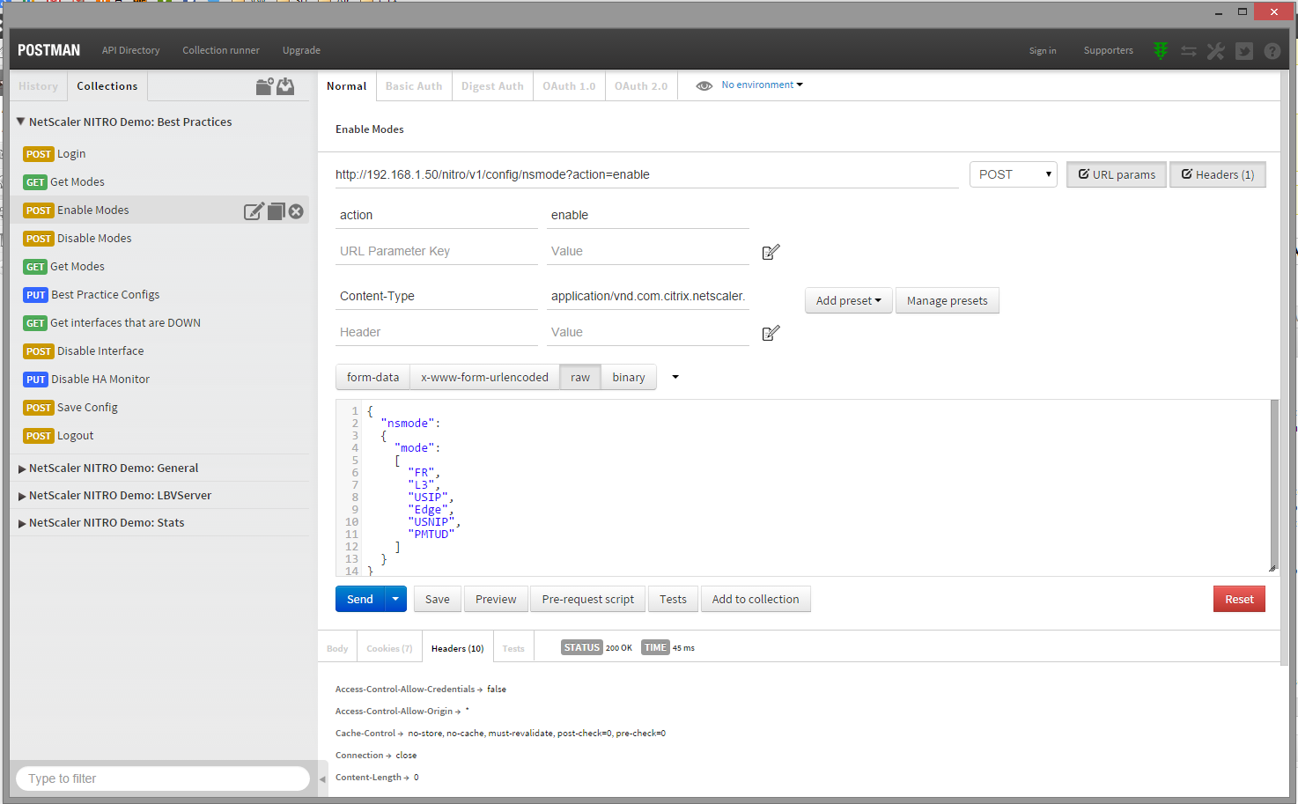Edit the Enable Modes request with pencil icon

[254, 211]
